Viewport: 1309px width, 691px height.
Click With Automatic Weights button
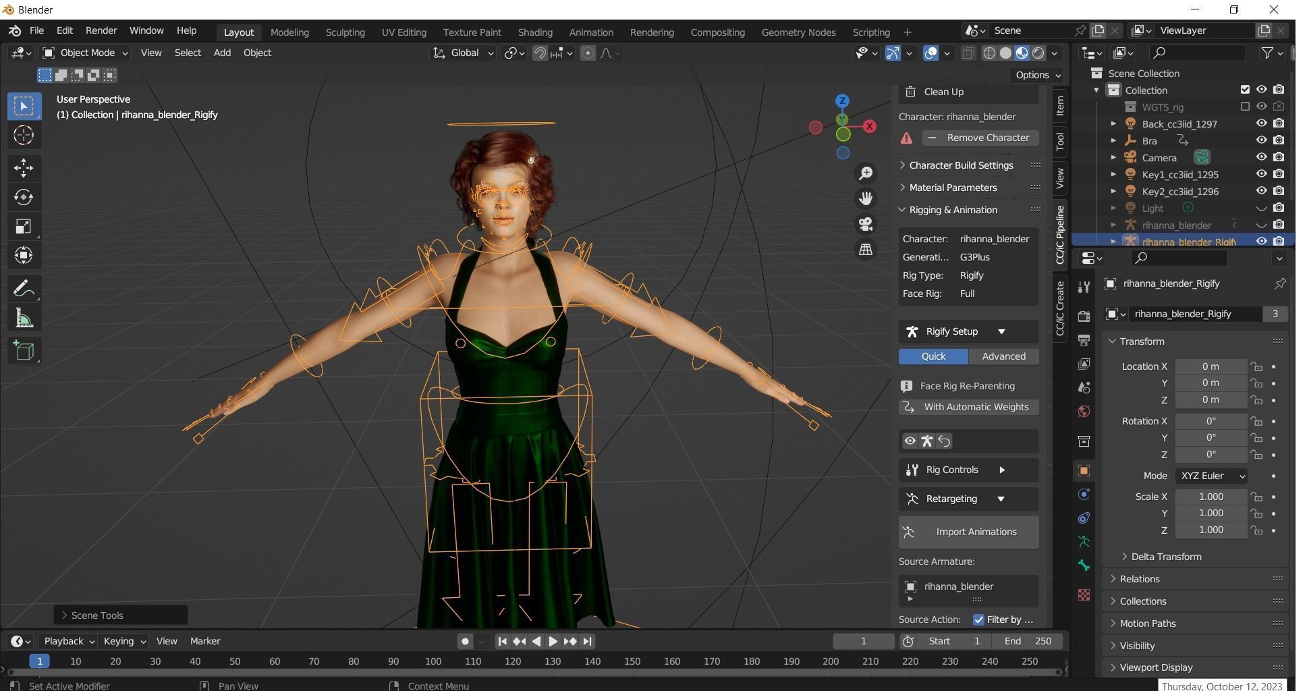(969, 407)
